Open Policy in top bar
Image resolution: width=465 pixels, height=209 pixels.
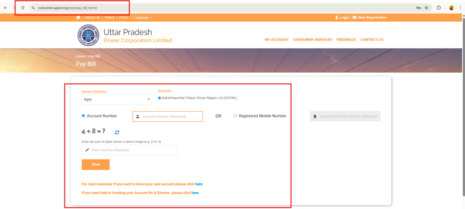[109, 18]
